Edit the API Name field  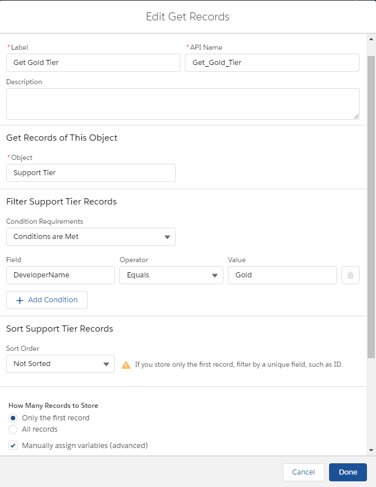coord(272,63)
